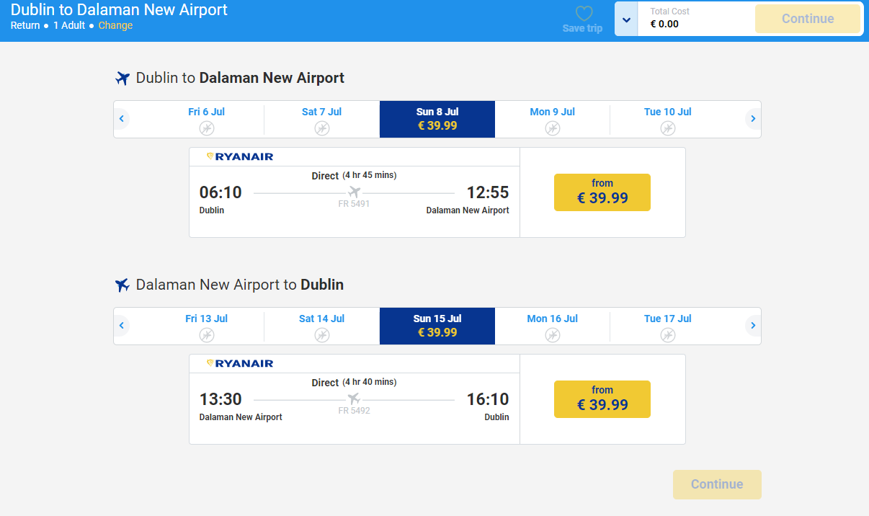Click the clock icon under Fri 6 Jul
Image resolution: width=869 pixels, height=516 pixels.
pos(206,128)
